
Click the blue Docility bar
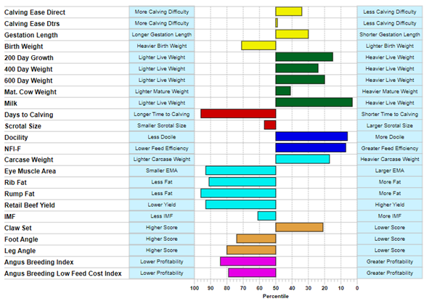311,136
